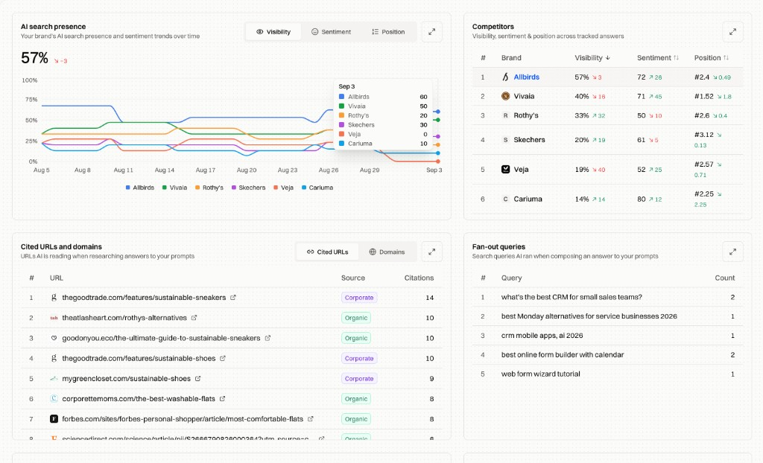Open external link for corporettemoms washable-flats
Image resolution: width=763 pixels, height=463 pixels.
222,399
